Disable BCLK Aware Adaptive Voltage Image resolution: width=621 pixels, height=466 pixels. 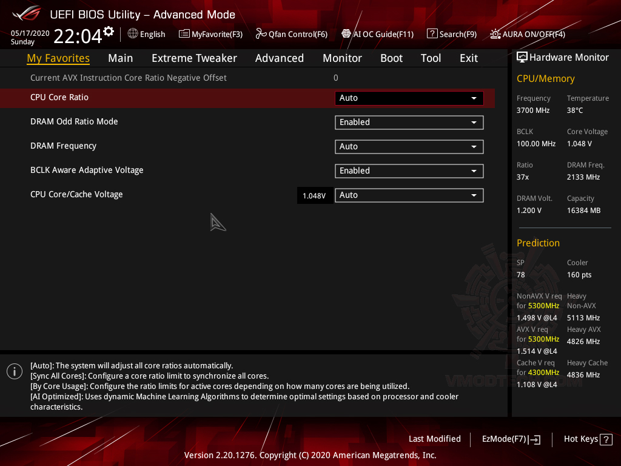pyautogui.click(x=409, y=171)
